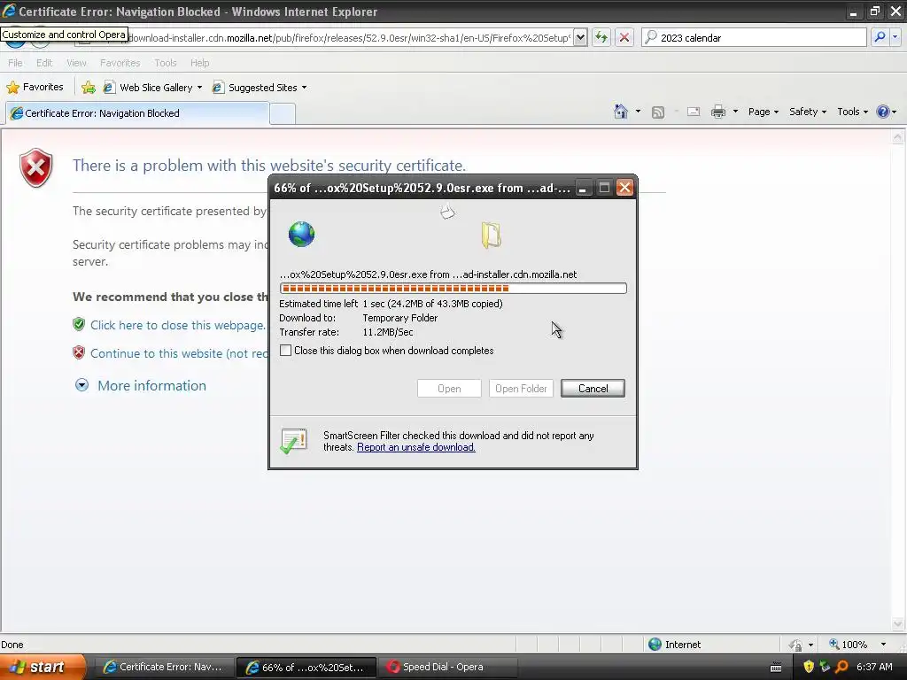
Task: Open a new blank tab
Action: point(283,113)
